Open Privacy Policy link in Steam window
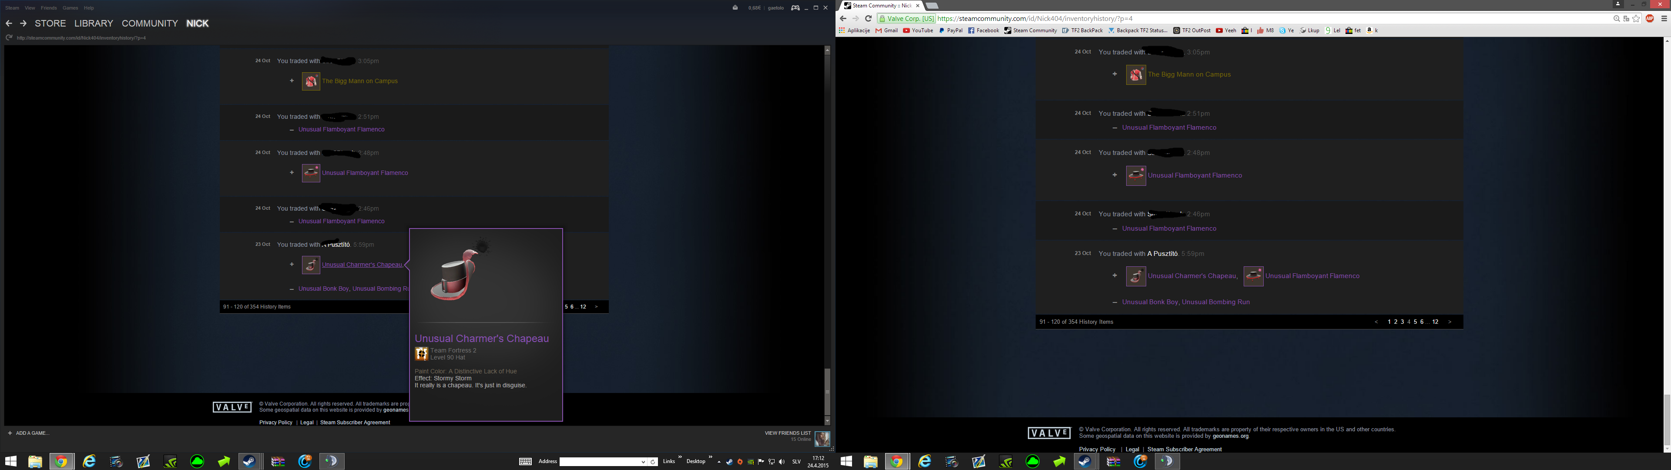Image resolution: width=1671 pixels, height=470 pixels. click(276, 423)
